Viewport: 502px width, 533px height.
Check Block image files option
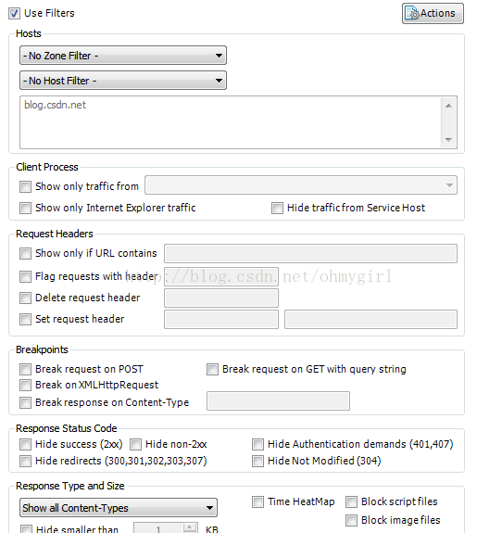pyautogui.click(x=352, y=520)
